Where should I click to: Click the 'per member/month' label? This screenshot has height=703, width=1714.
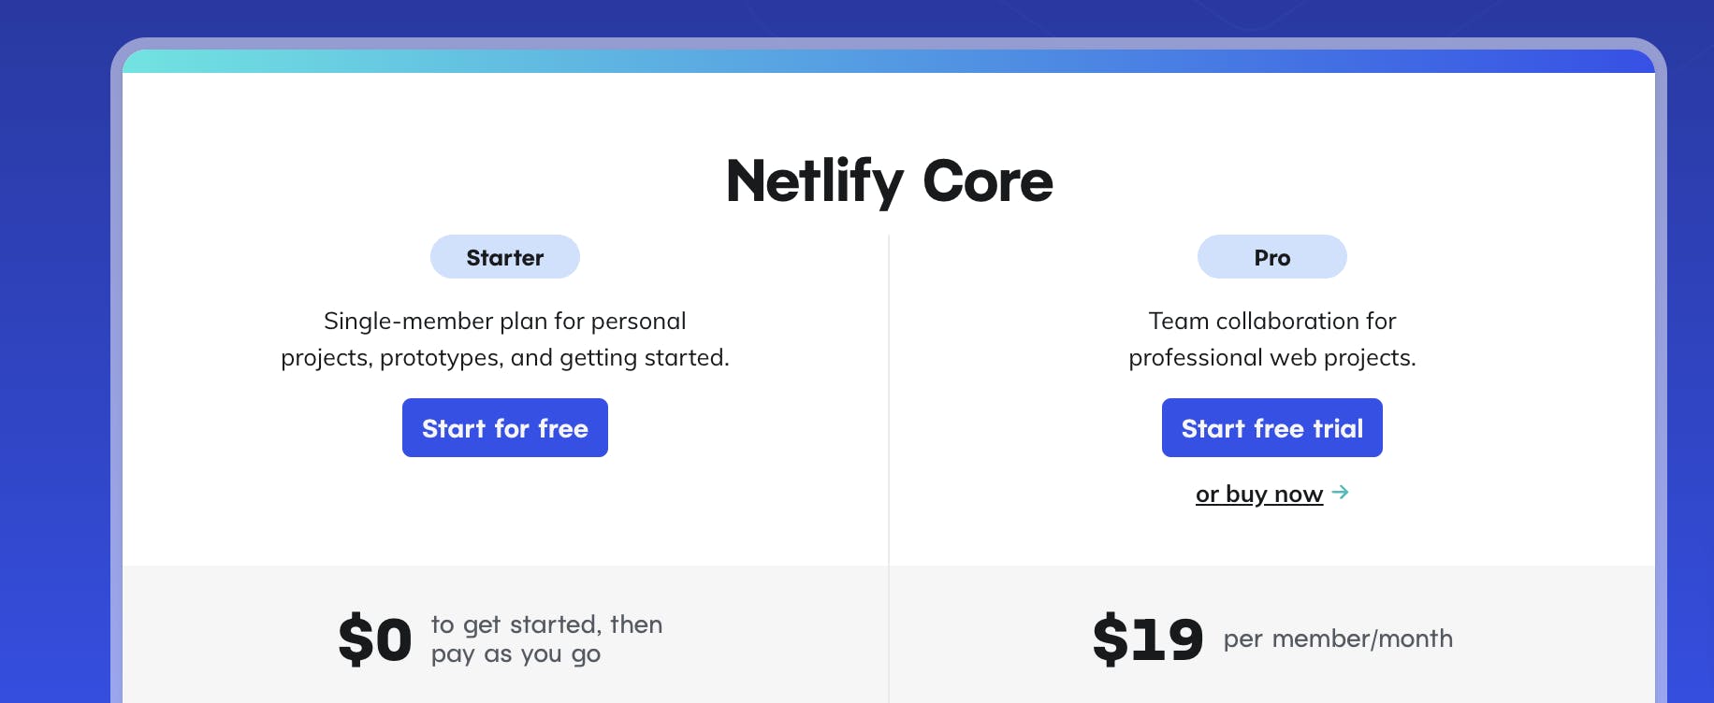pyautogui.click(x=1338, y=639)
